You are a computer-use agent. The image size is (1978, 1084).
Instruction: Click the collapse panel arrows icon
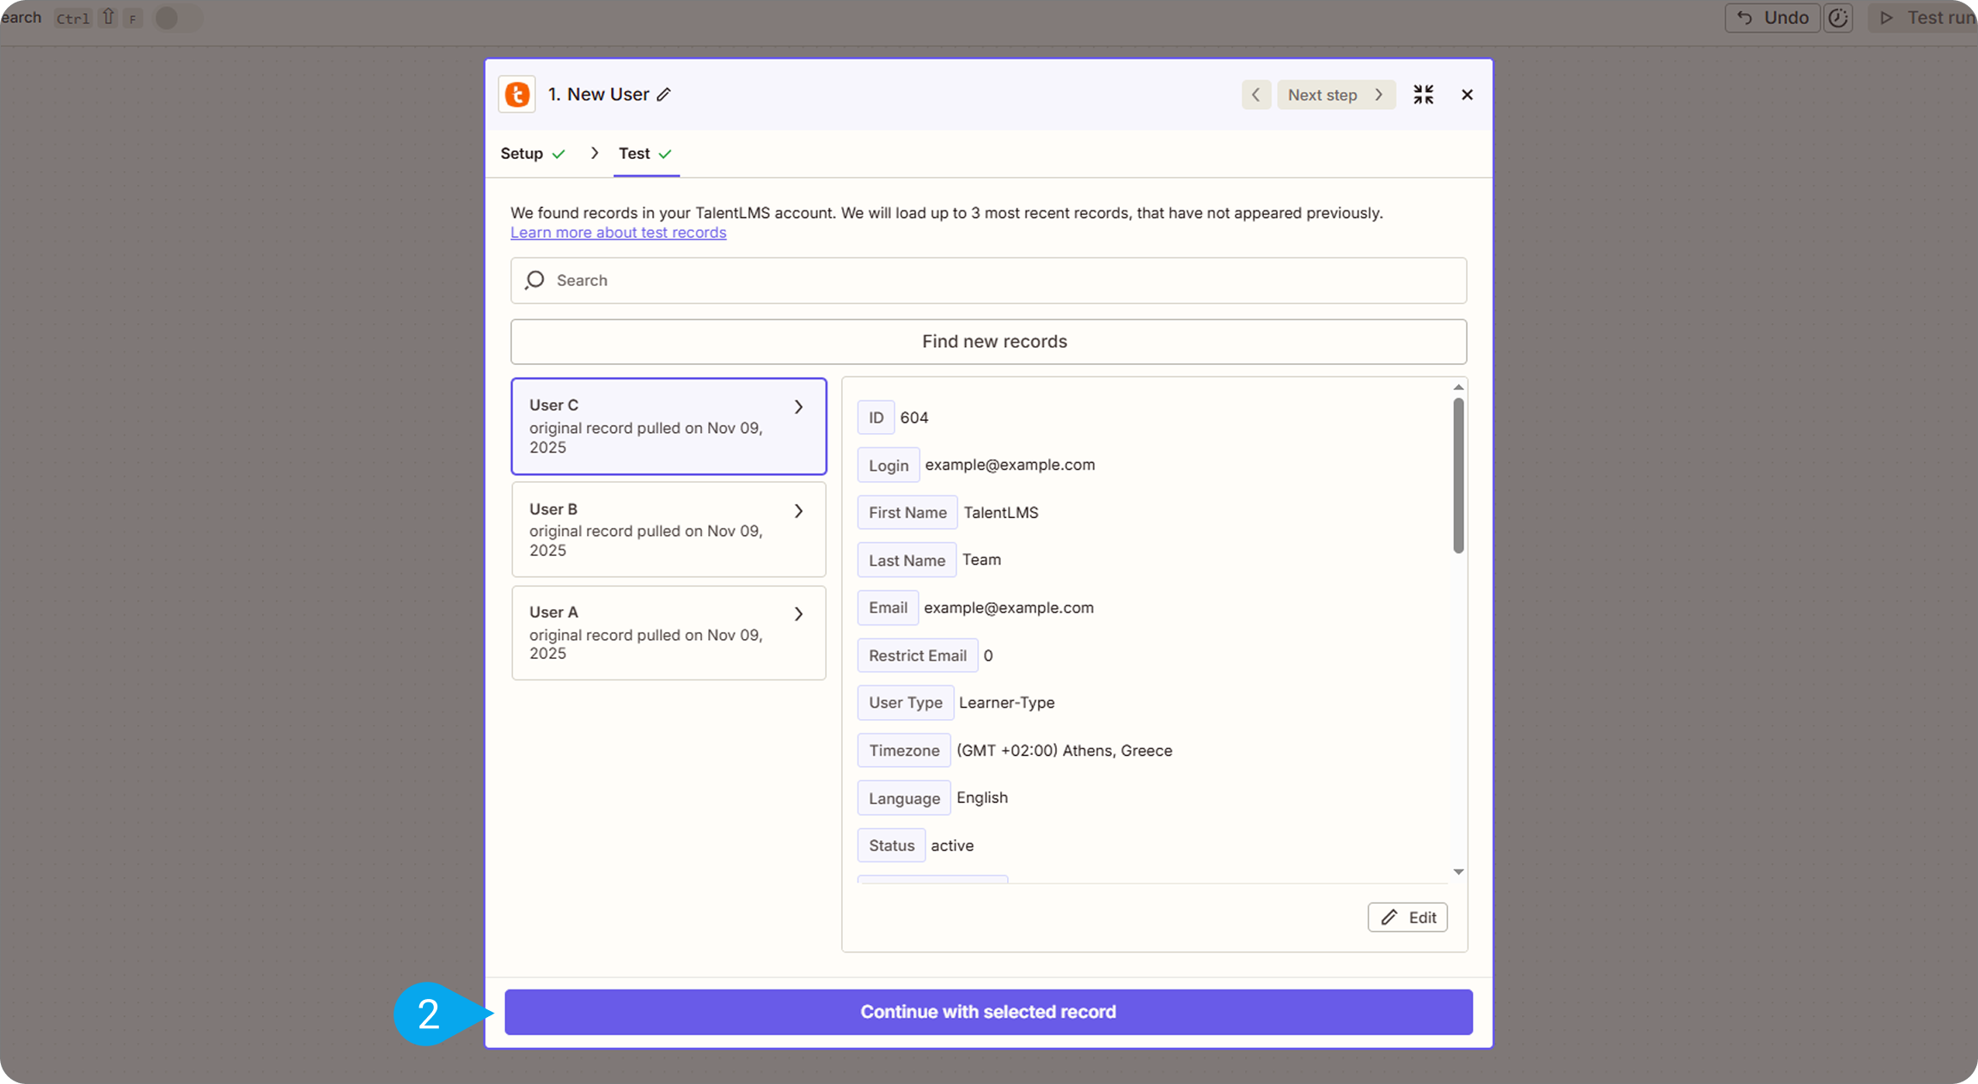(1423, 94)
